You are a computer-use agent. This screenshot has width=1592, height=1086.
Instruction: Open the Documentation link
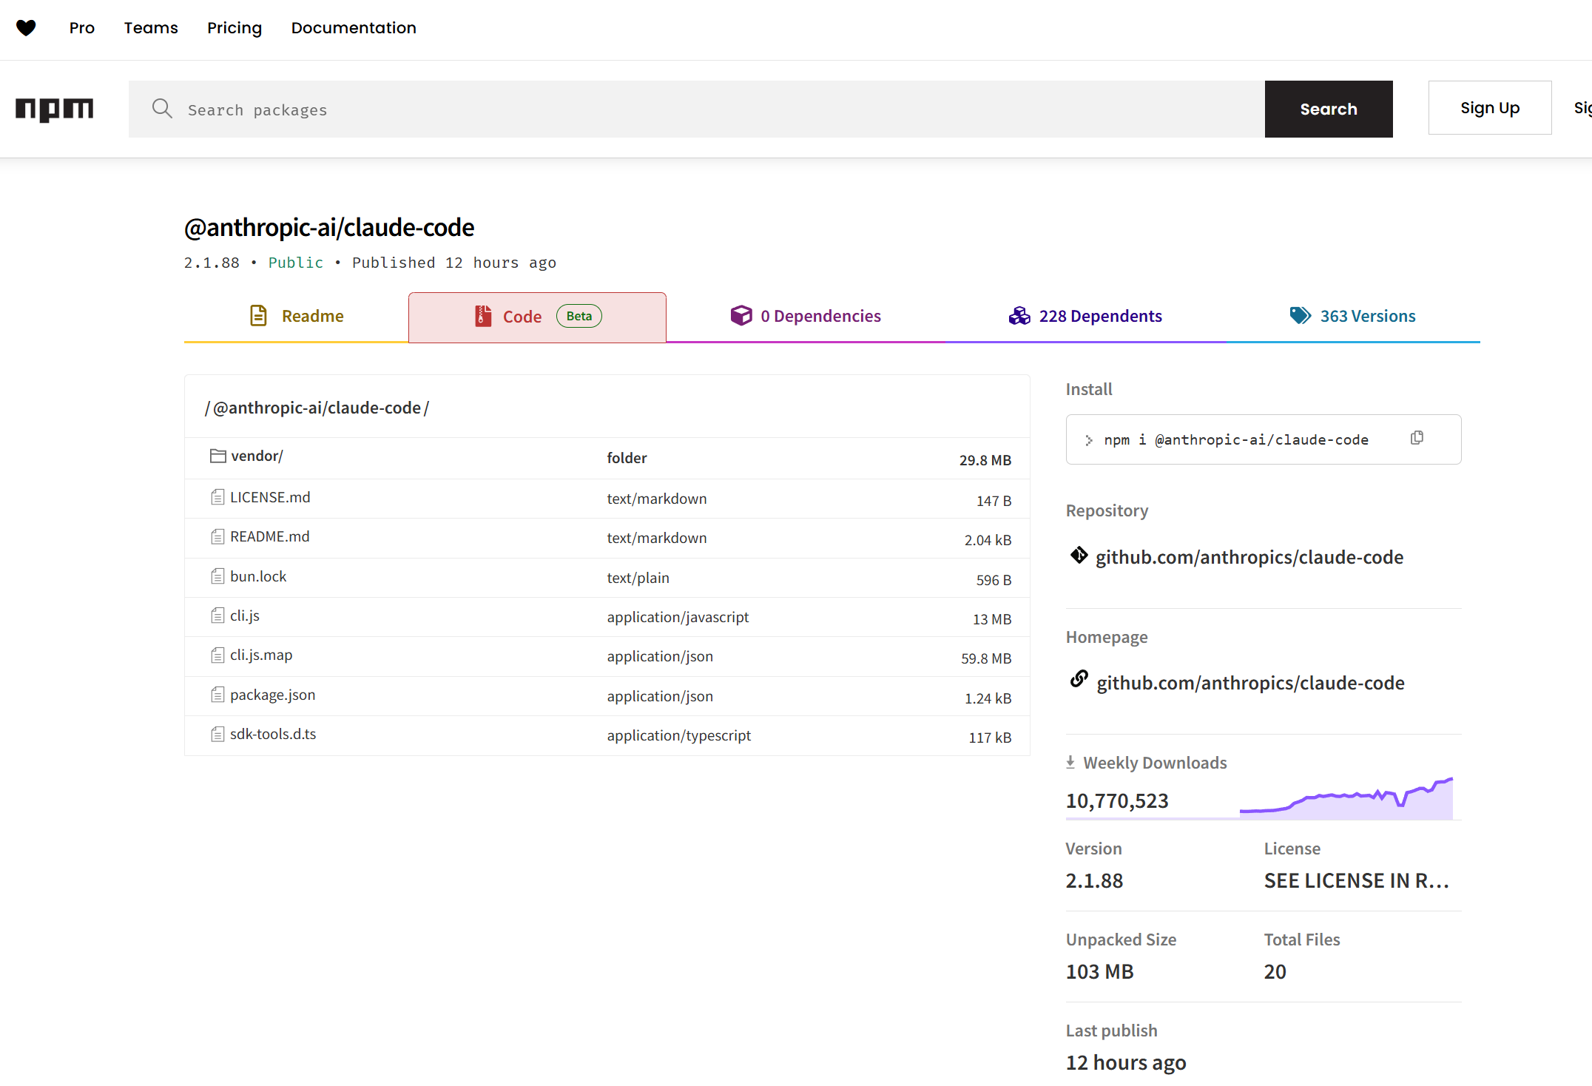click(x=354, y=28)
